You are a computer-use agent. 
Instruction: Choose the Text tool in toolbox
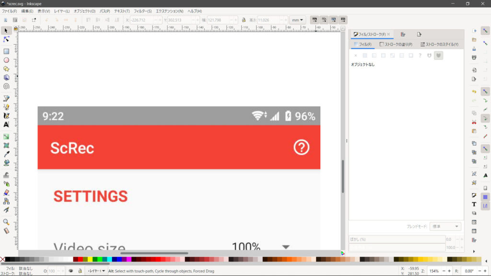(x=6, y=125)
